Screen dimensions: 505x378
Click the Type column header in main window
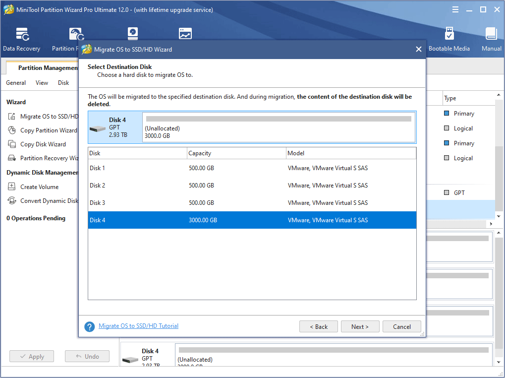[469, 98]
